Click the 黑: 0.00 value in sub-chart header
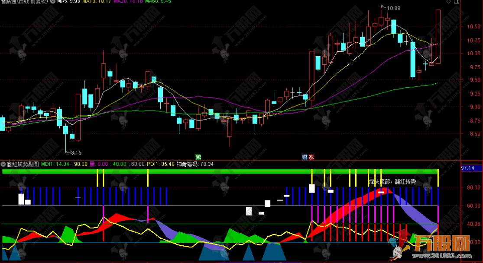 click(x=99, y=164)
